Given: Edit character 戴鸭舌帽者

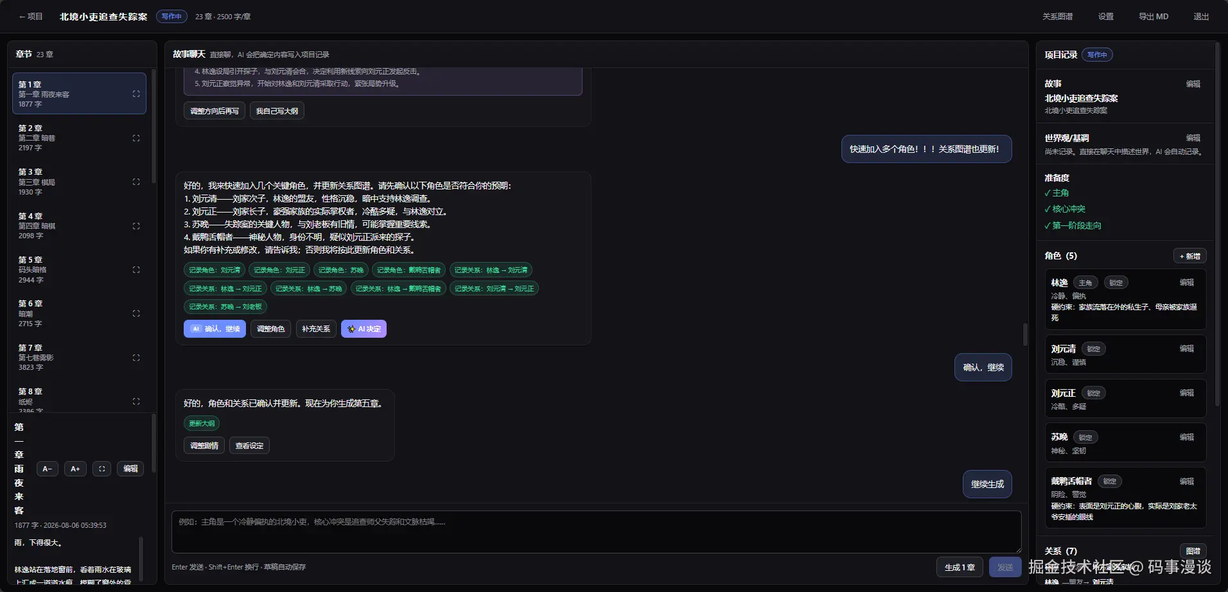Looking at the screenshot, I should 1186,482.
